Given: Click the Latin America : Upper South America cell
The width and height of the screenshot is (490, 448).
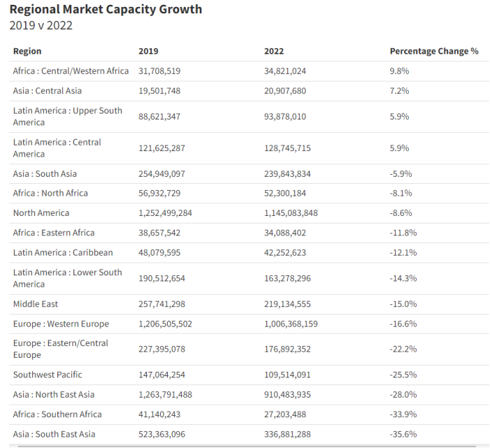Looking at the screenshot, I should tap(67, 116).
